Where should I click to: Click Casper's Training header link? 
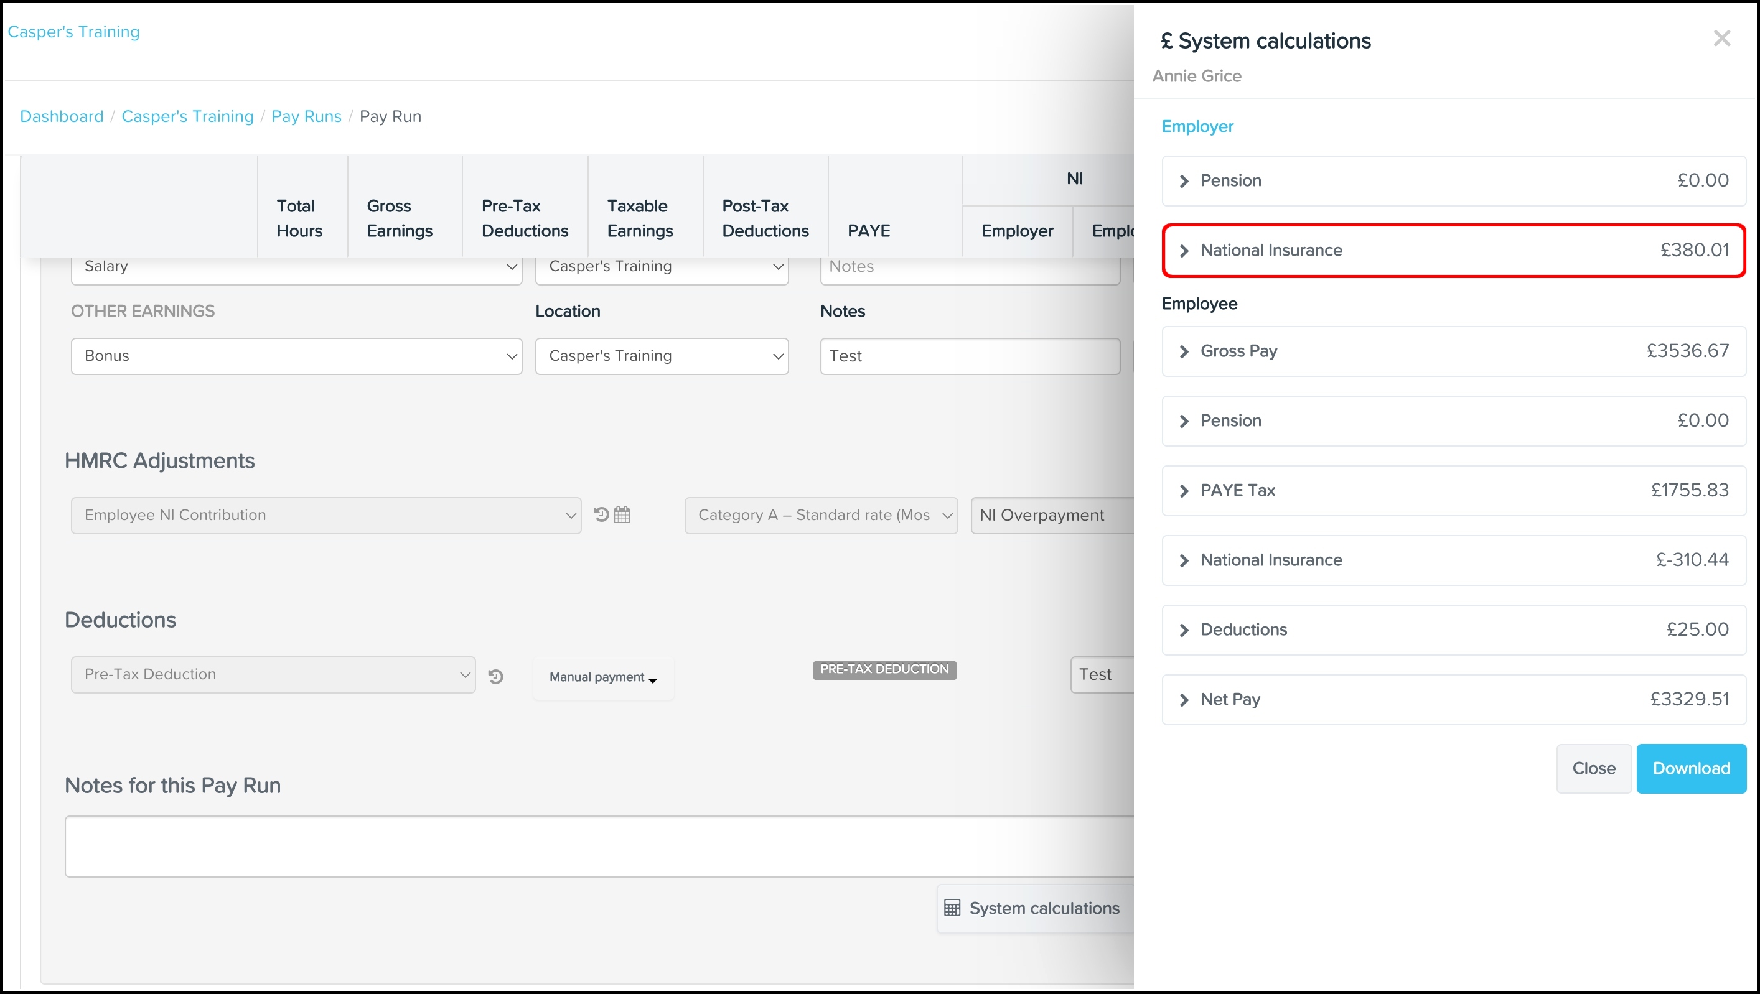(x=73, y=31)
